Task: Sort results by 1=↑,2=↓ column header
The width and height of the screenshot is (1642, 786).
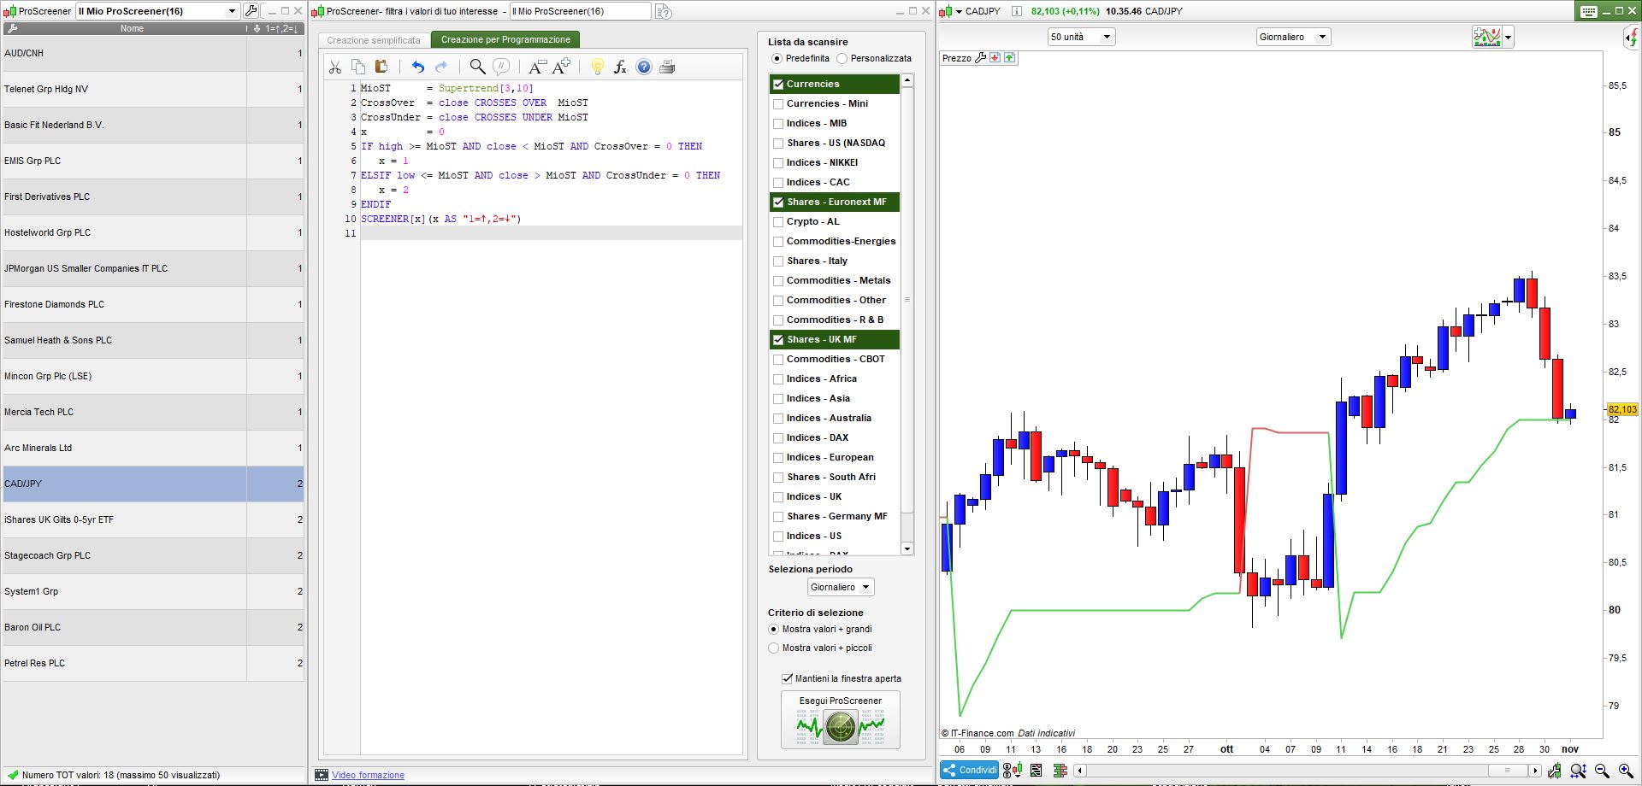Action: click(x=282, y=29)
